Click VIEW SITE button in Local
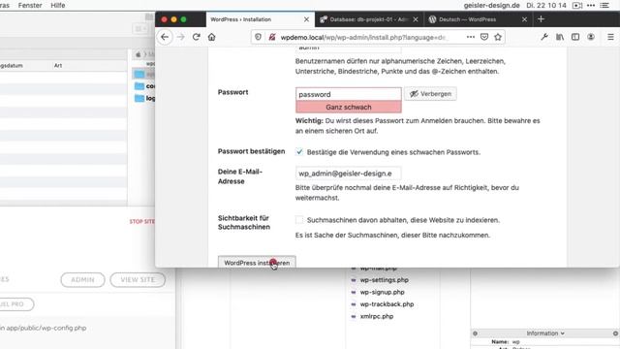This screenshot has height=349, width=620. point(138,280)
